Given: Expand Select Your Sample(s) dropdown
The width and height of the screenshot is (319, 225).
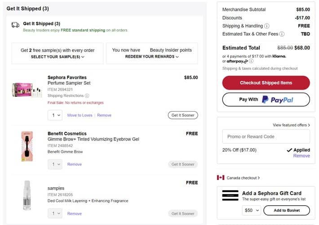Looking at the screenshot, I should pos(58,57).
